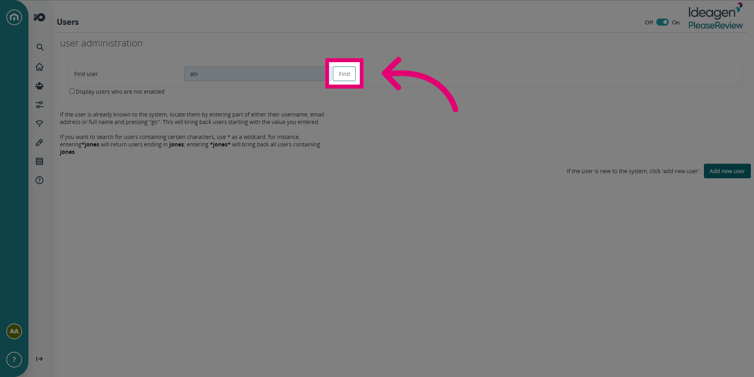Click the 'Find user' label
The width and height of the screenshot is (754, 377).
(x=86, y=74)
